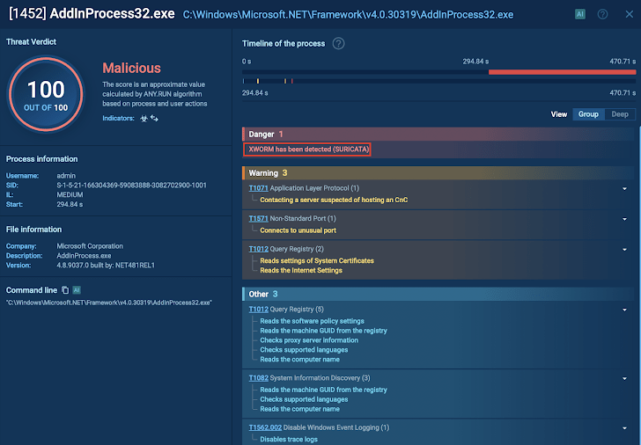The width and height of the screenshot is (641, 445).
Task: Click the network indicator icon beside biohazard
Action: point(155,118)
